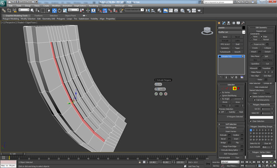Toggle the Angle Snap icon
Image resolution: width=277 pixels, height=168 pixels.
tap(105, 10)
